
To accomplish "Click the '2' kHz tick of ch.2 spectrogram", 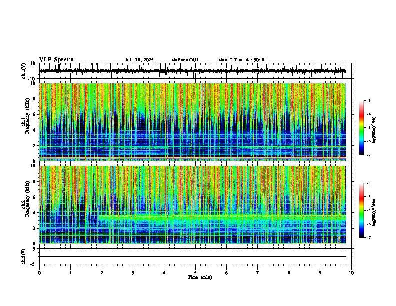I will 35,228.
